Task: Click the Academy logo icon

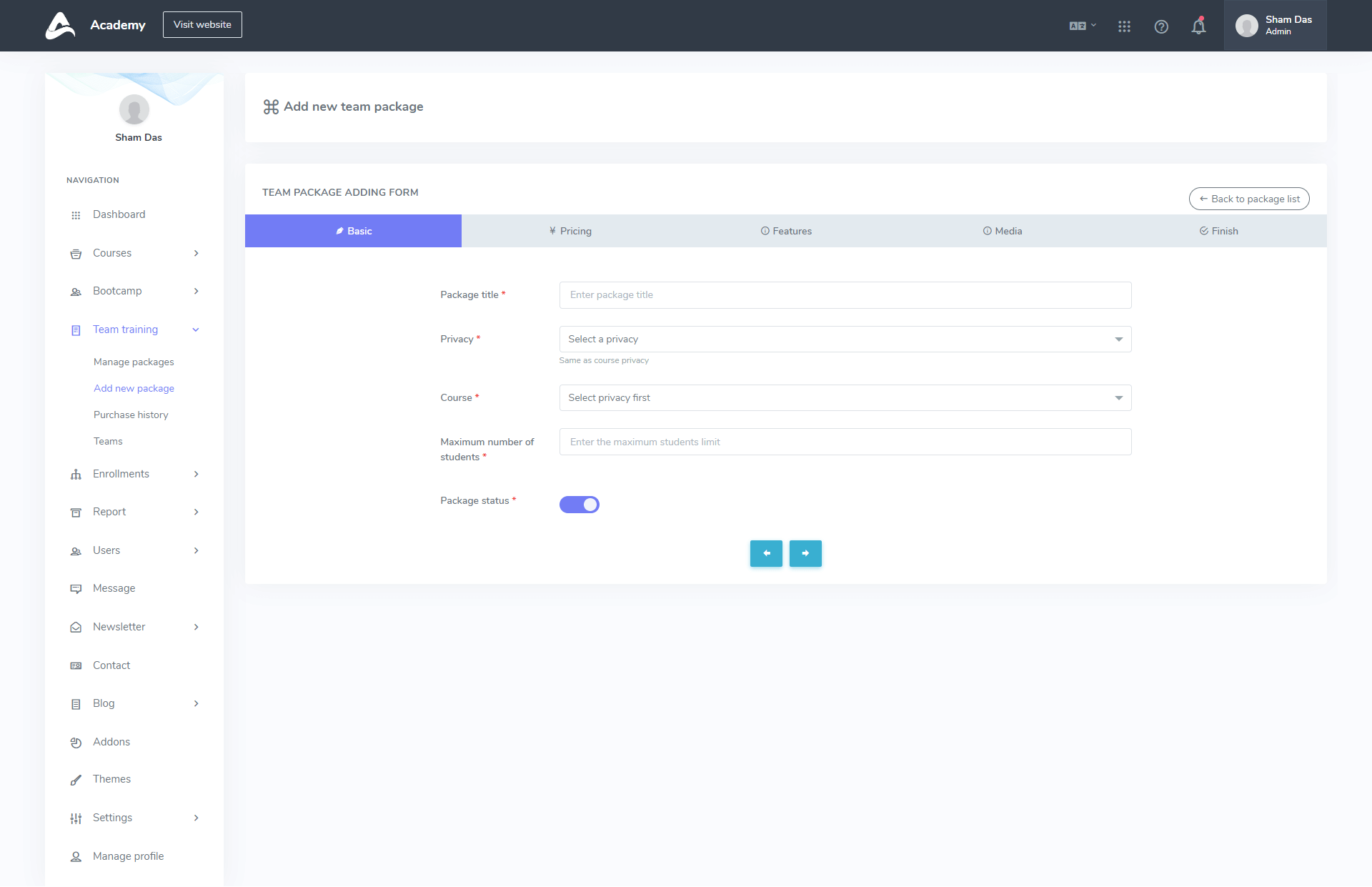Action: coord(60,25)
